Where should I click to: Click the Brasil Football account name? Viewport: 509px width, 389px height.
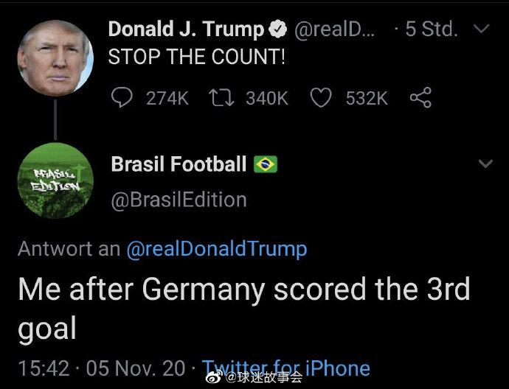tap(179, 164)
